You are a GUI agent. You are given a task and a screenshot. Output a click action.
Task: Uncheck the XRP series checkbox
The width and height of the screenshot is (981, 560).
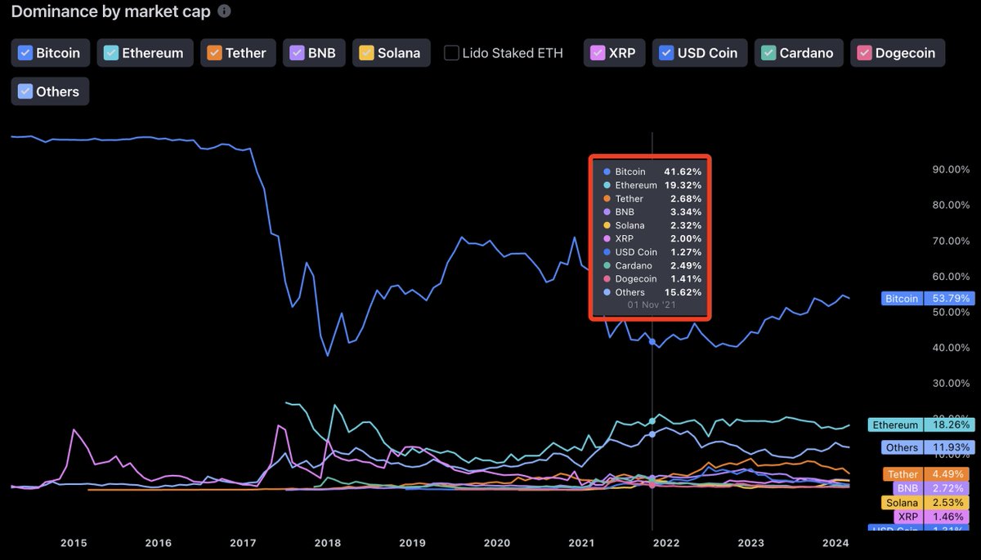click(x=599, y=53)
